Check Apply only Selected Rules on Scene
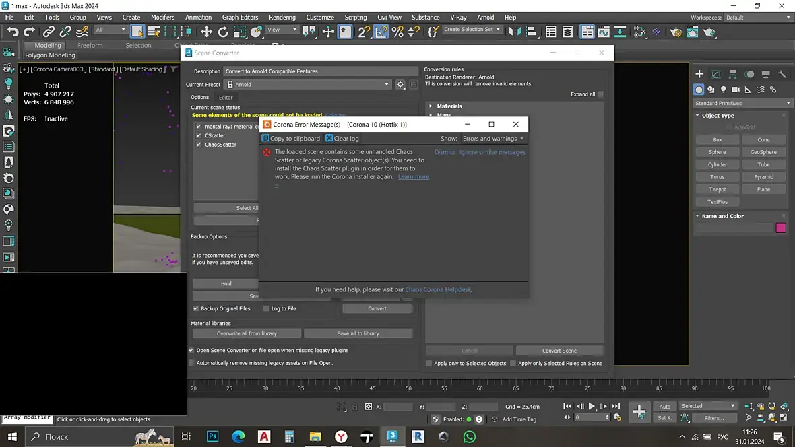Screen dimensions: 795x447 coord(513,363)
